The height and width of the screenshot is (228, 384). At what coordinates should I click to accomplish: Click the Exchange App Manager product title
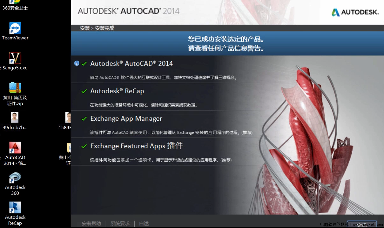[126, 118]
